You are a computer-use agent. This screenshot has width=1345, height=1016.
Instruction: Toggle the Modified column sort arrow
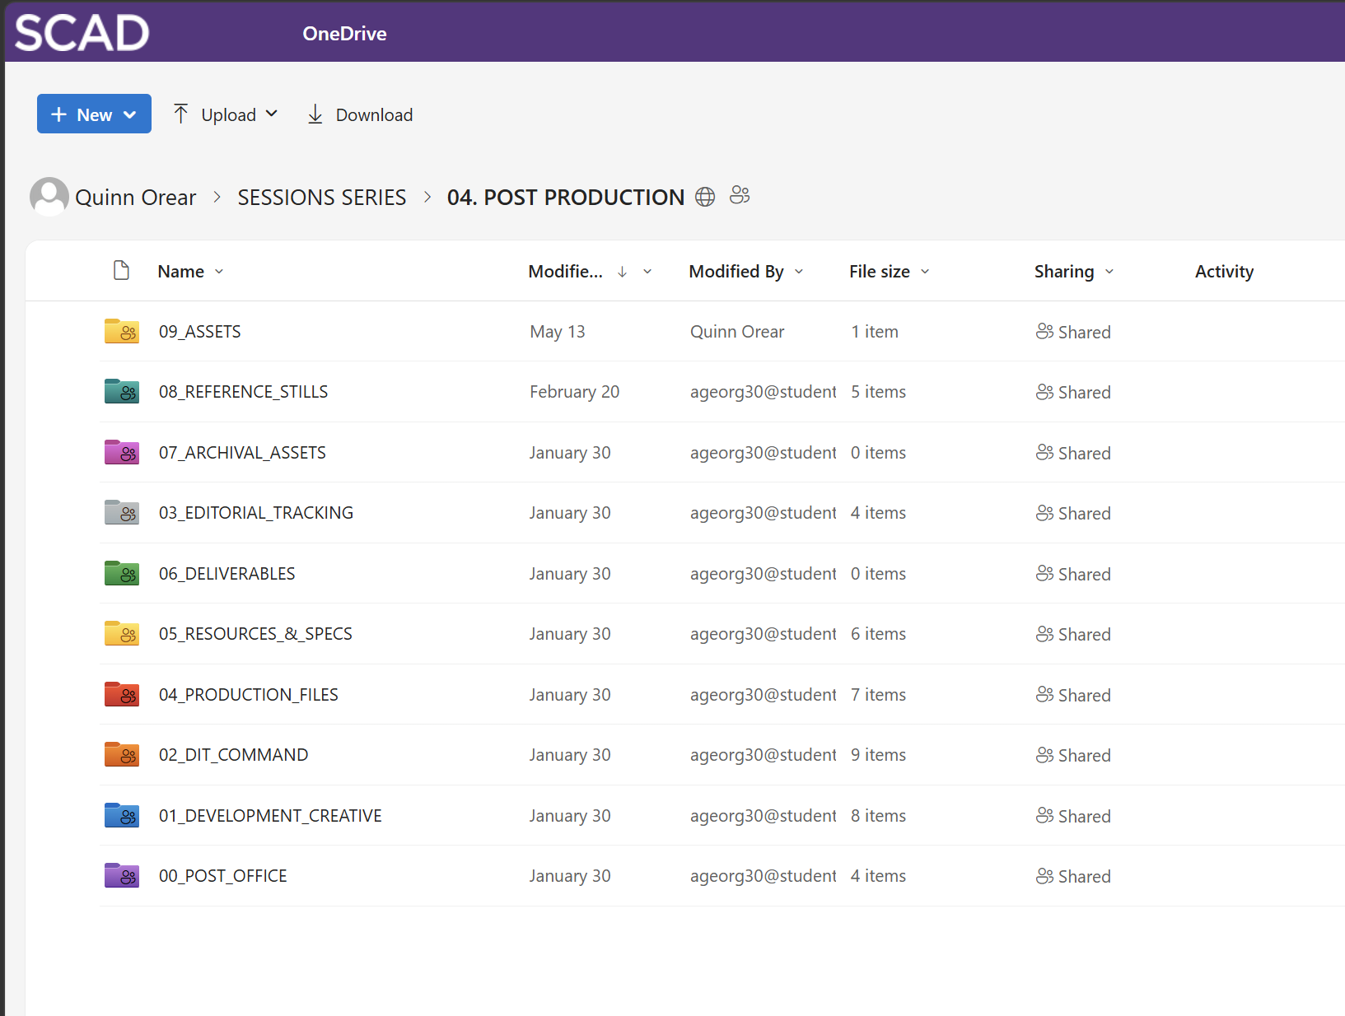[622, 272]
